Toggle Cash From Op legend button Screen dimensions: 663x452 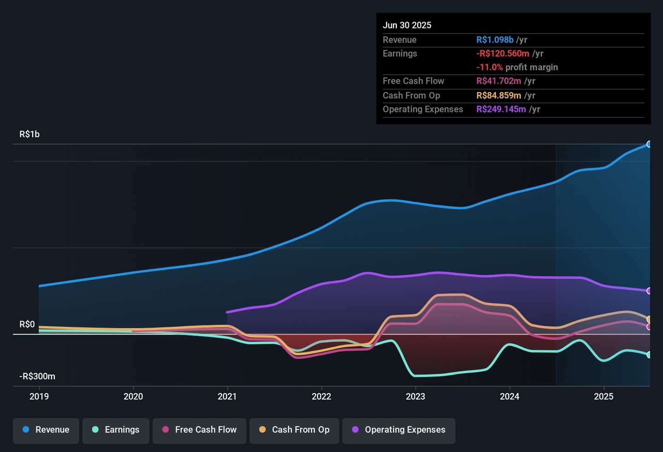294,430
